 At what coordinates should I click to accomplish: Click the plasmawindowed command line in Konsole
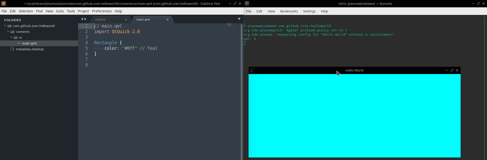(x=287, y=26)
